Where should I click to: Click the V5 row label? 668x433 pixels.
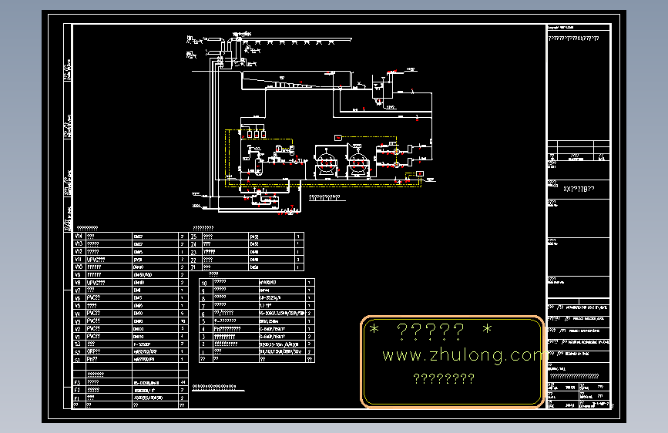78,306
